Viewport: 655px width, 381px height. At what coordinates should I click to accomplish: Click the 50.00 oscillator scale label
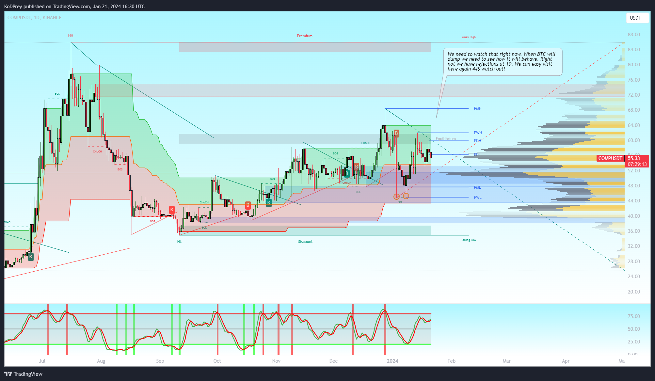click(634, 329)
